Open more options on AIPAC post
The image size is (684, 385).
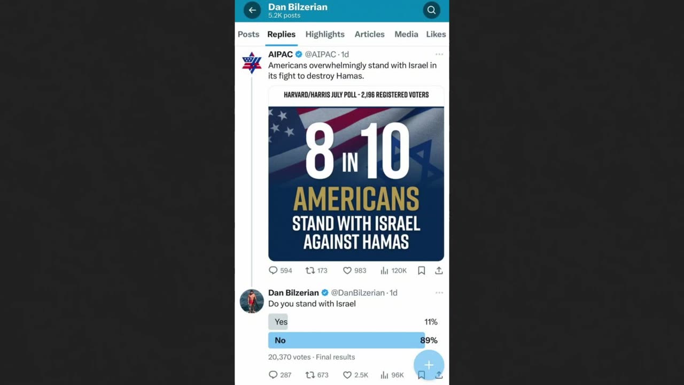pos(439,54)
